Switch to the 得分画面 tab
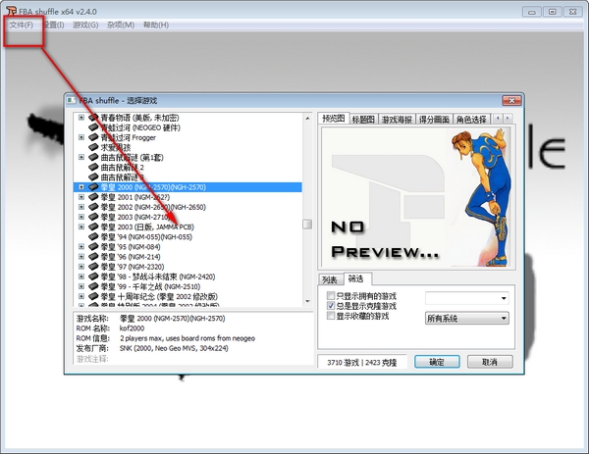The width and height of the screenshot is (589, 454). point(434,120)
